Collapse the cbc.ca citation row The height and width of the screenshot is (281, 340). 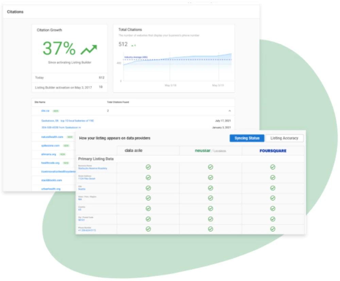click(x=230, y=111)
